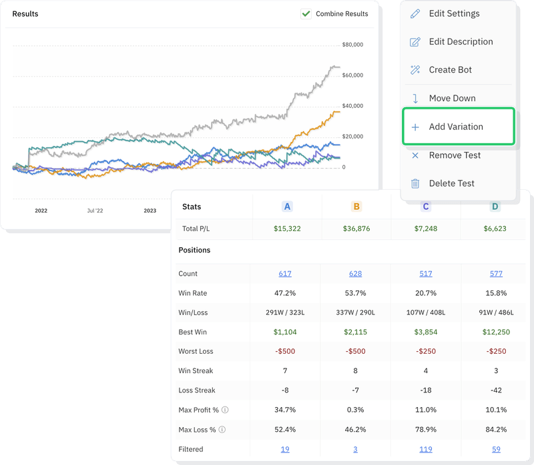Toggle strategy D column badge

pos(494,207)
